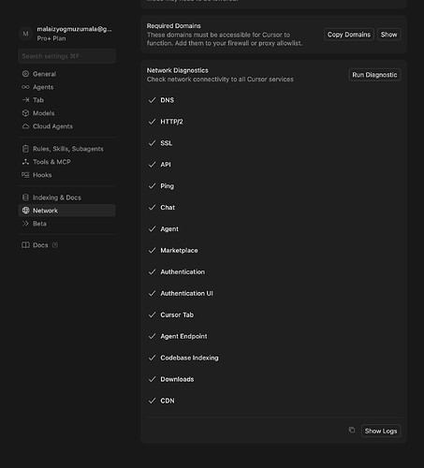Click checkmark beside CDN
The width and height of the screenshot is (424, 468).
[152, 401]
